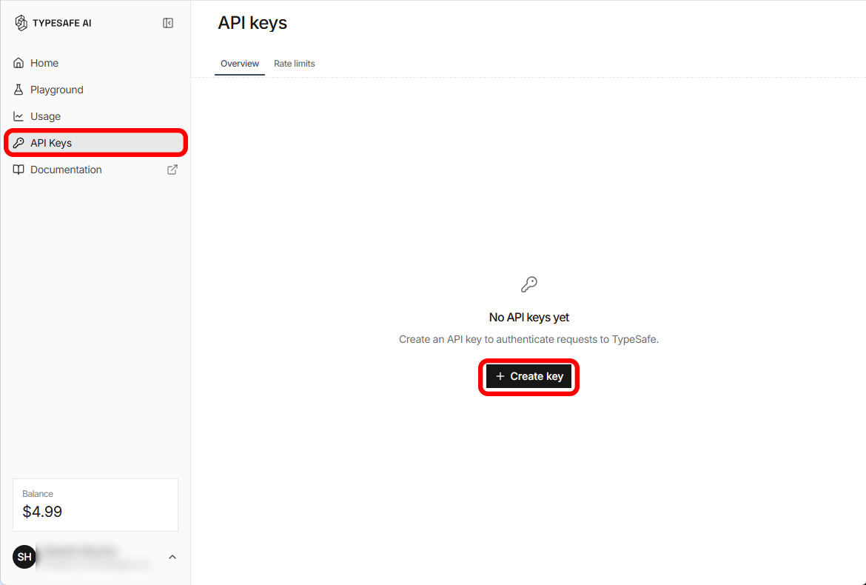Click the Home house icon
The image size is (866, 585).
click(19, 63)
